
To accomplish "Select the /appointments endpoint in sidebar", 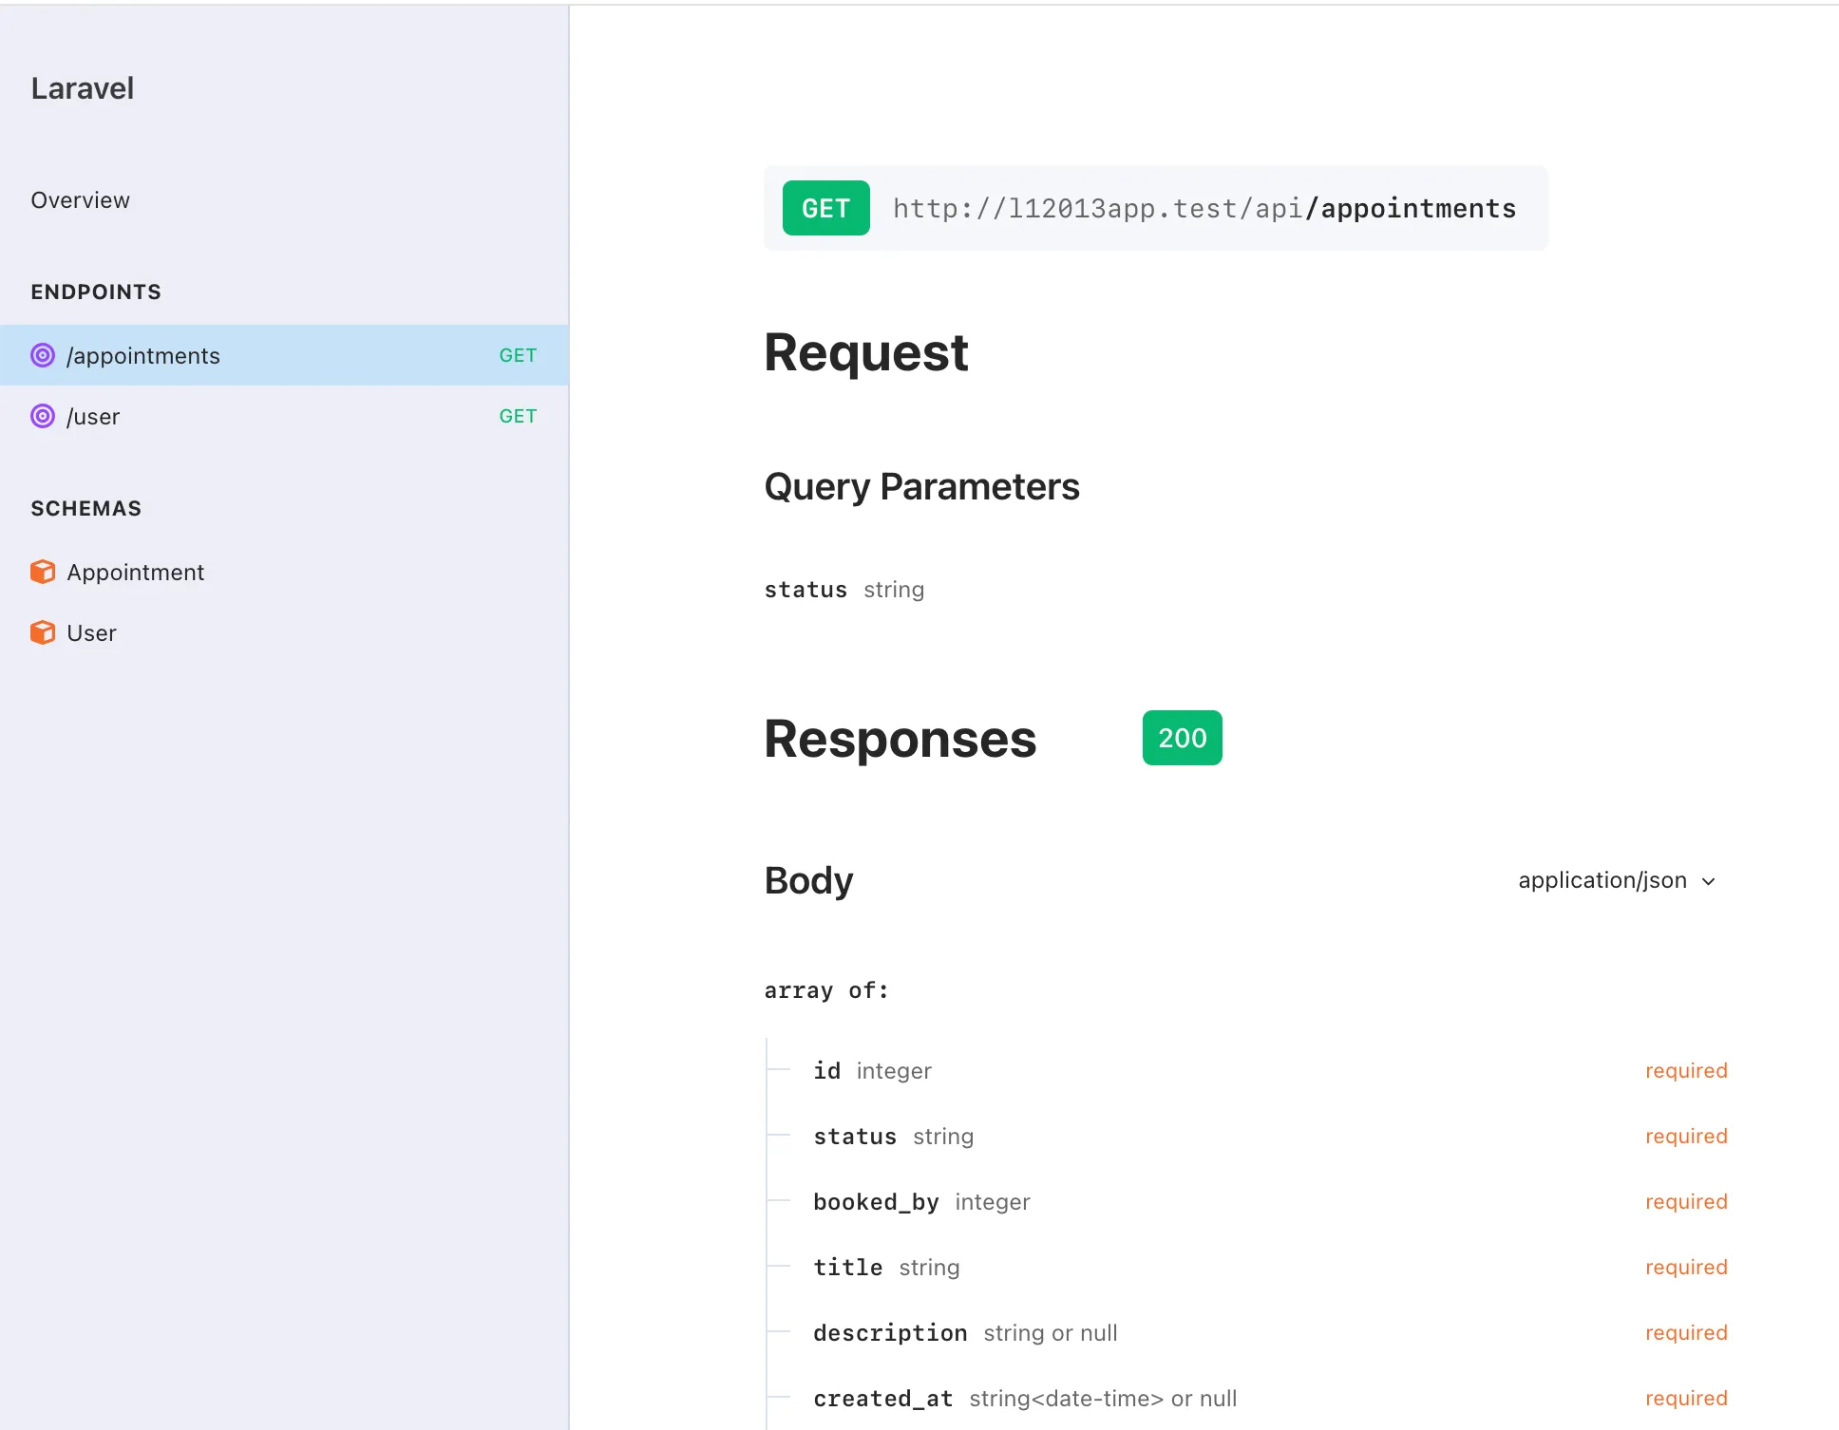I will pos(143,355).
